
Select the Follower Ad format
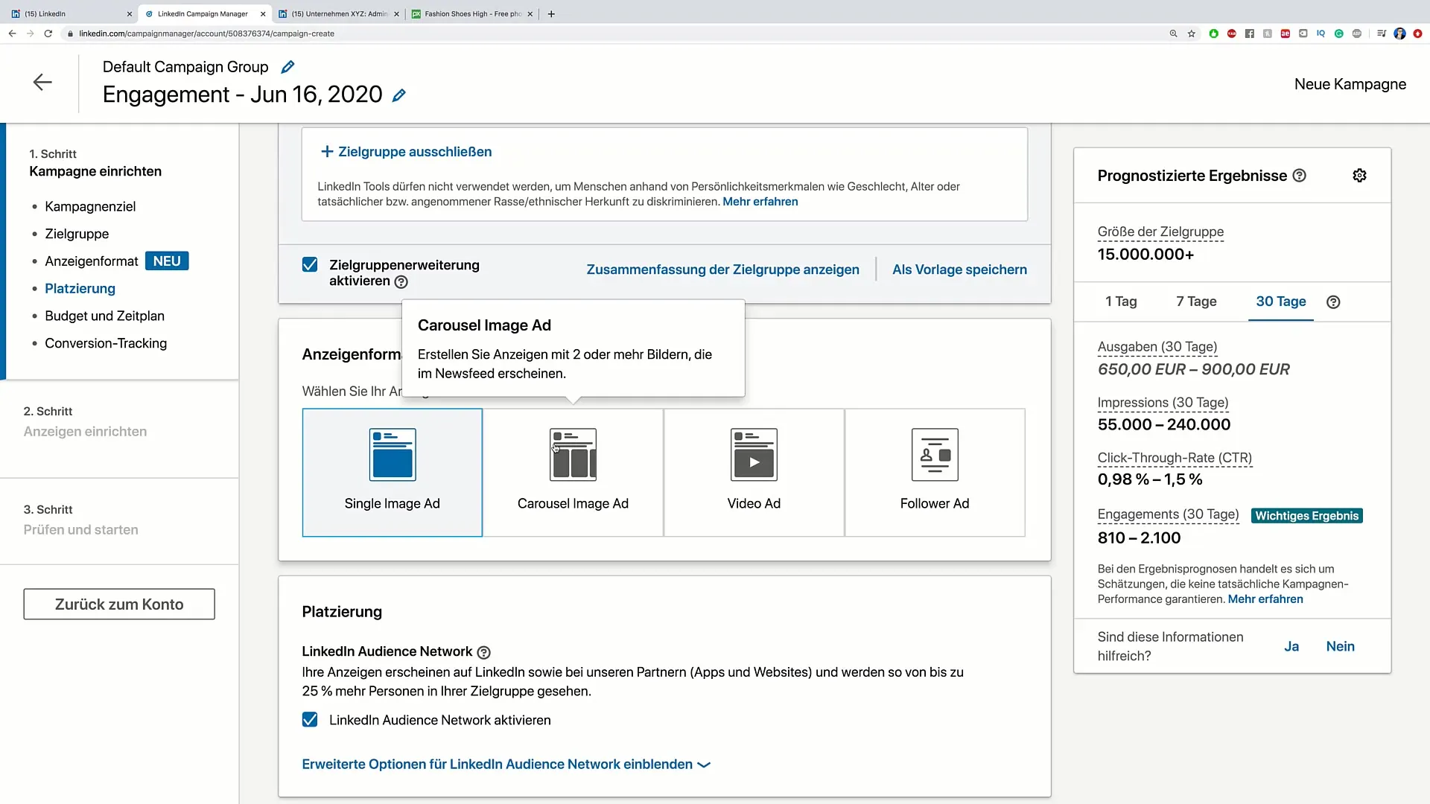click(x=934, y=472)
